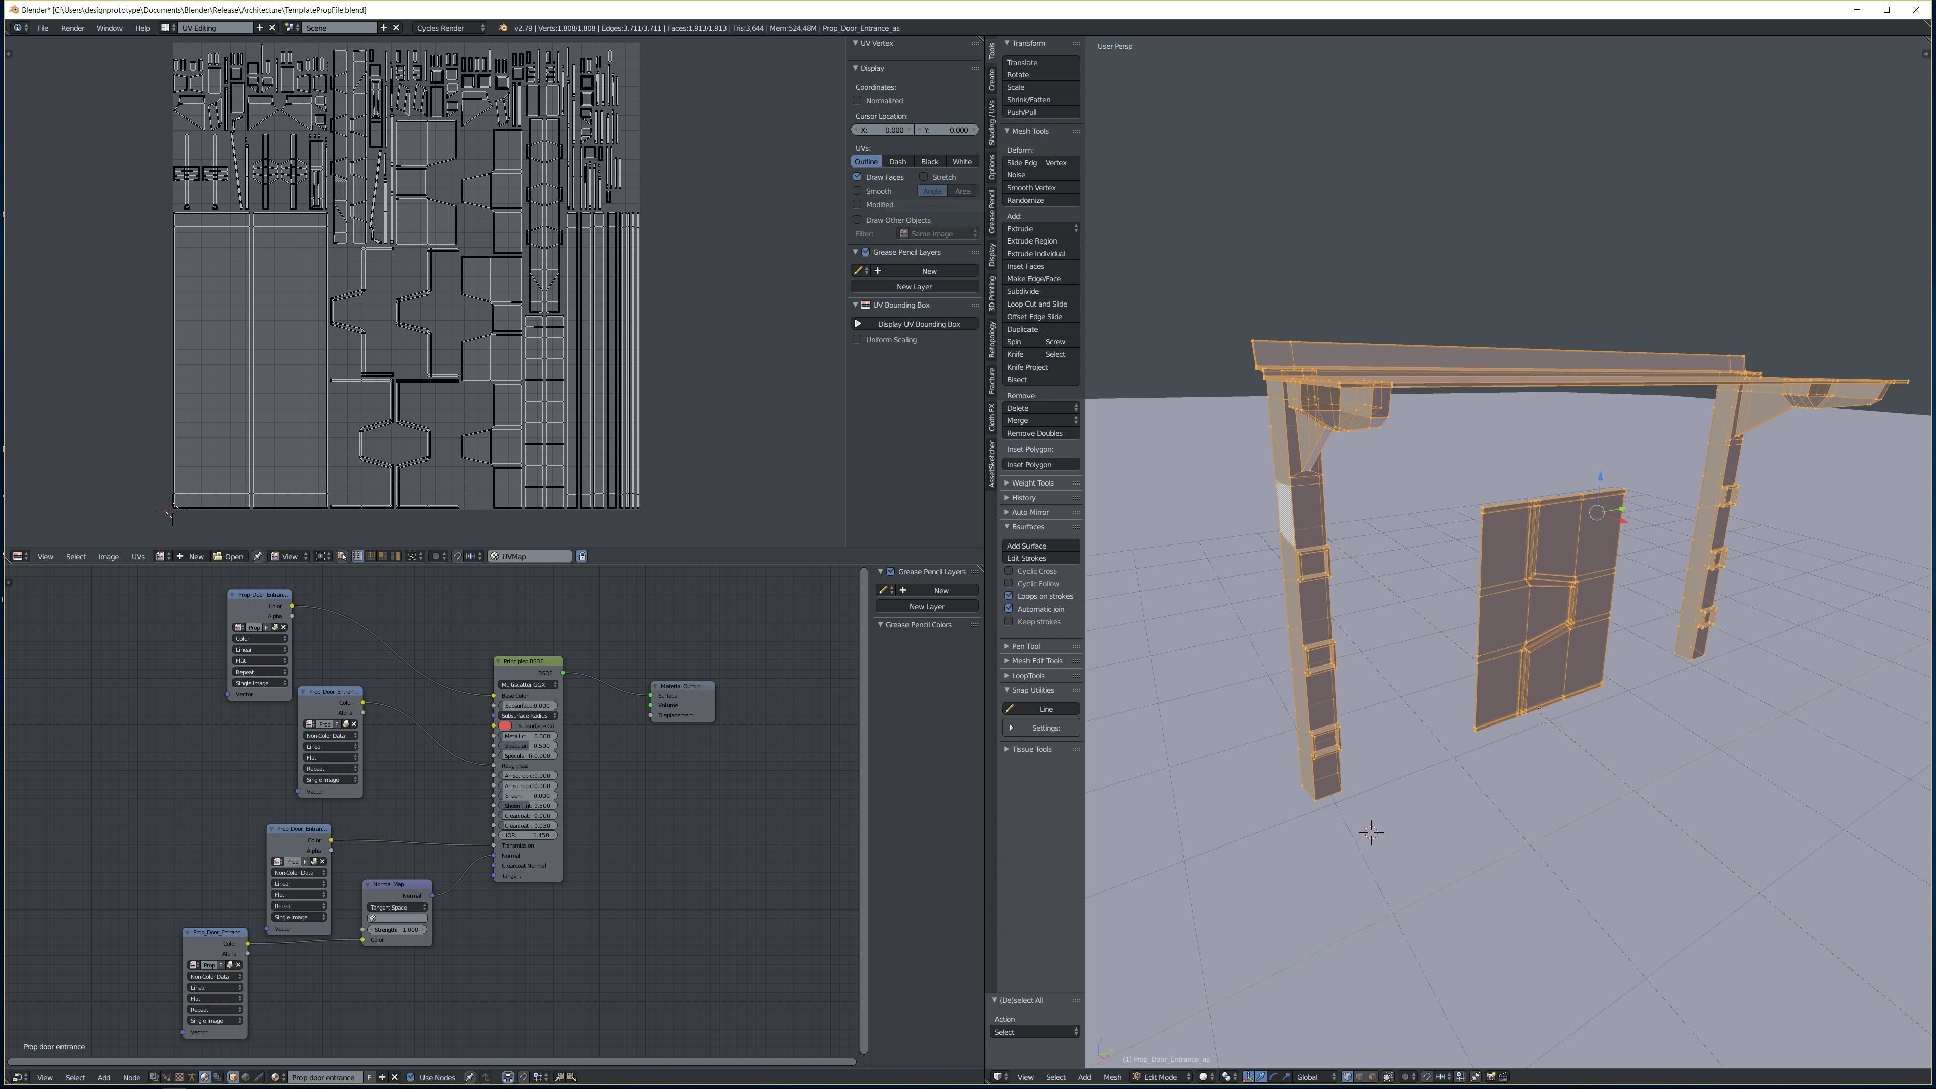Screen dimensions: 1936x1089
Task: Click the OpenGL render camera icon
Action: click(1490, 1077)
